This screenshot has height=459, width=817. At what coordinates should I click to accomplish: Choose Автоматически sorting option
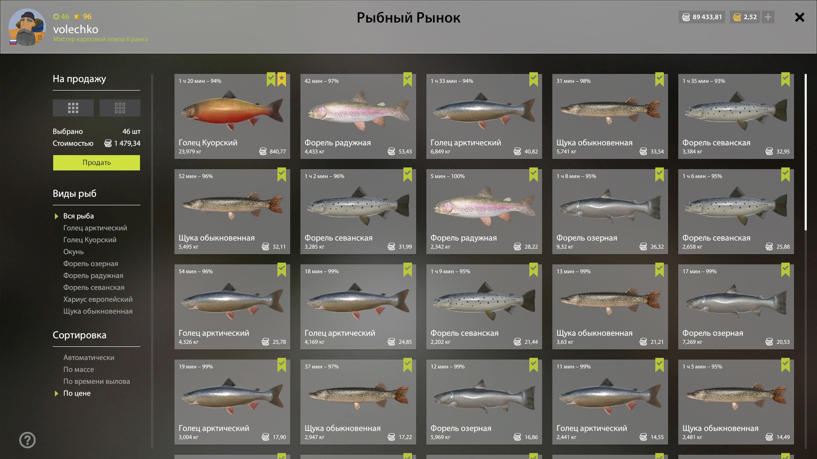coord(89,357)
